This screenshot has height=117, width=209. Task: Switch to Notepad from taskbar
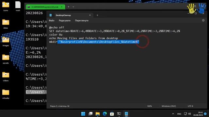pyautogui.click(x=126, y=114)
